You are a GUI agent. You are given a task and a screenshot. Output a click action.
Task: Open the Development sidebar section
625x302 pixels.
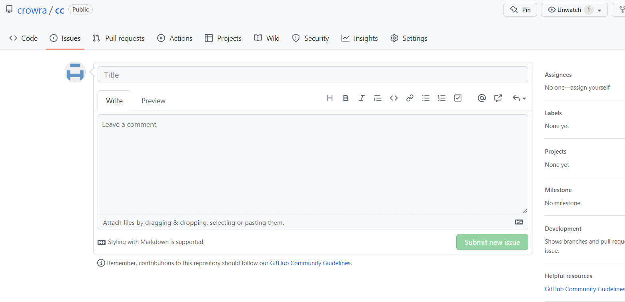563,229
